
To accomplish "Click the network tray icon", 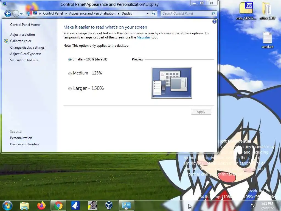I will point(253,206).
